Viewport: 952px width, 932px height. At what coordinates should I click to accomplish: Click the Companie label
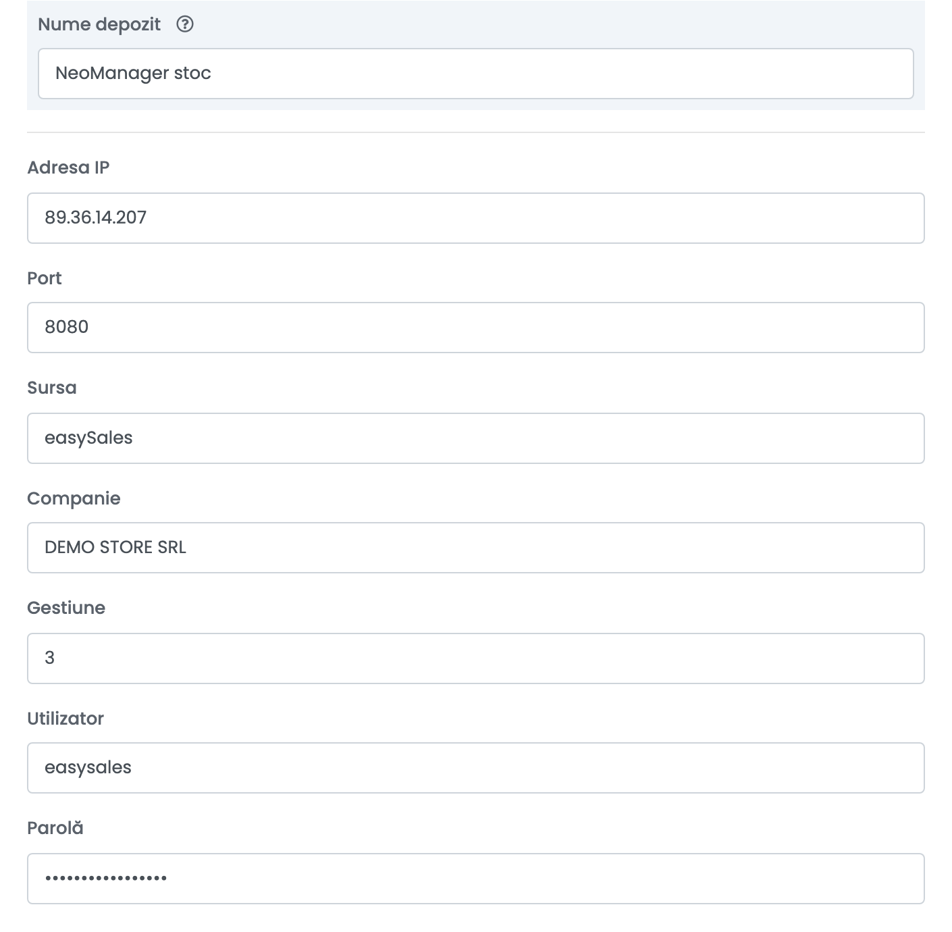[x=74, y=498]
